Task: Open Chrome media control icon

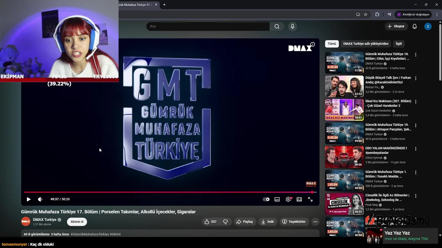Action: [x=389, y=14]
